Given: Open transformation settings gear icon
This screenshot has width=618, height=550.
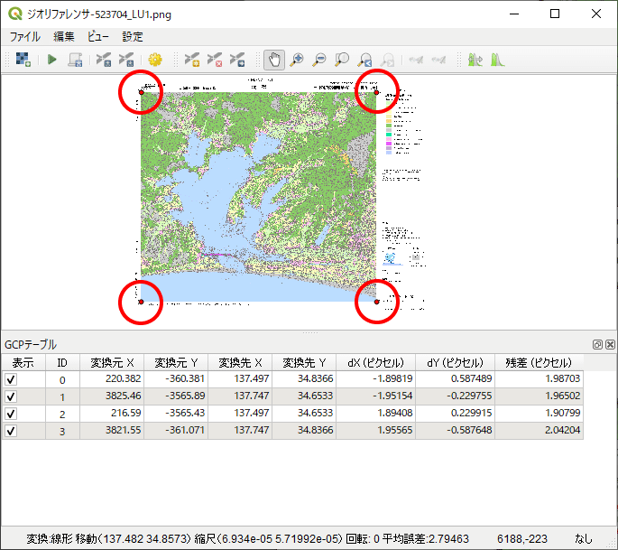Looking at the screenshot, I should point(155,60).
